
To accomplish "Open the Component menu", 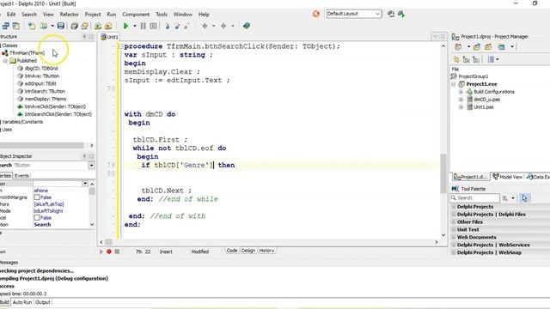I will tap(136, 15).
